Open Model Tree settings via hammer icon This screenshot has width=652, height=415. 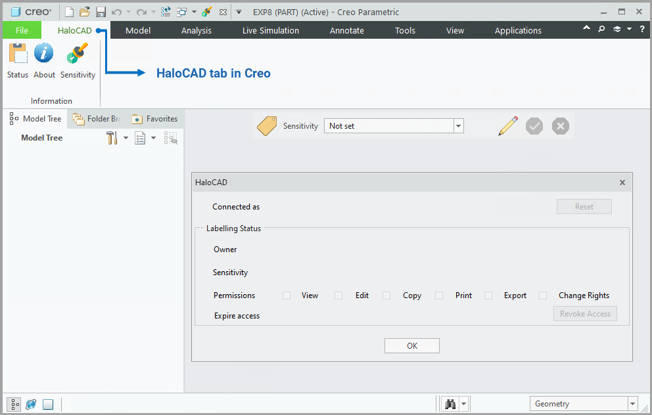coord(113,138)
